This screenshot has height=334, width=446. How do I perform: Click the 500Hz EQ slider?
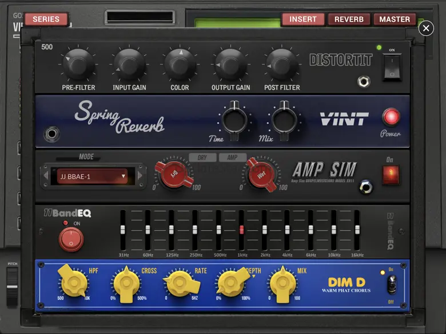point(219,230)
